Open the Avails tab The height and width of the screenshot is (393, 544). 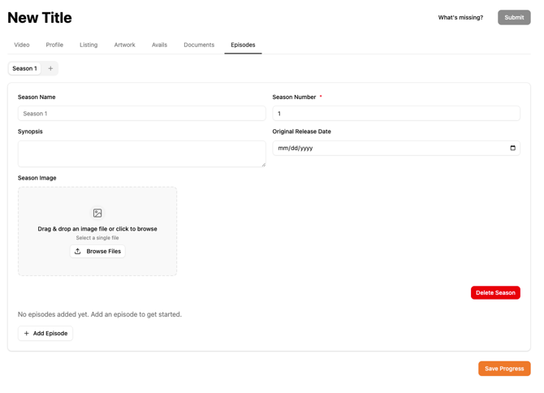pos(159,45)
